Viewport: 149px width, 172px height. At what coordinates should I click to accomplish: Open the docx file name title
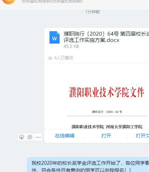pos(106,37)
